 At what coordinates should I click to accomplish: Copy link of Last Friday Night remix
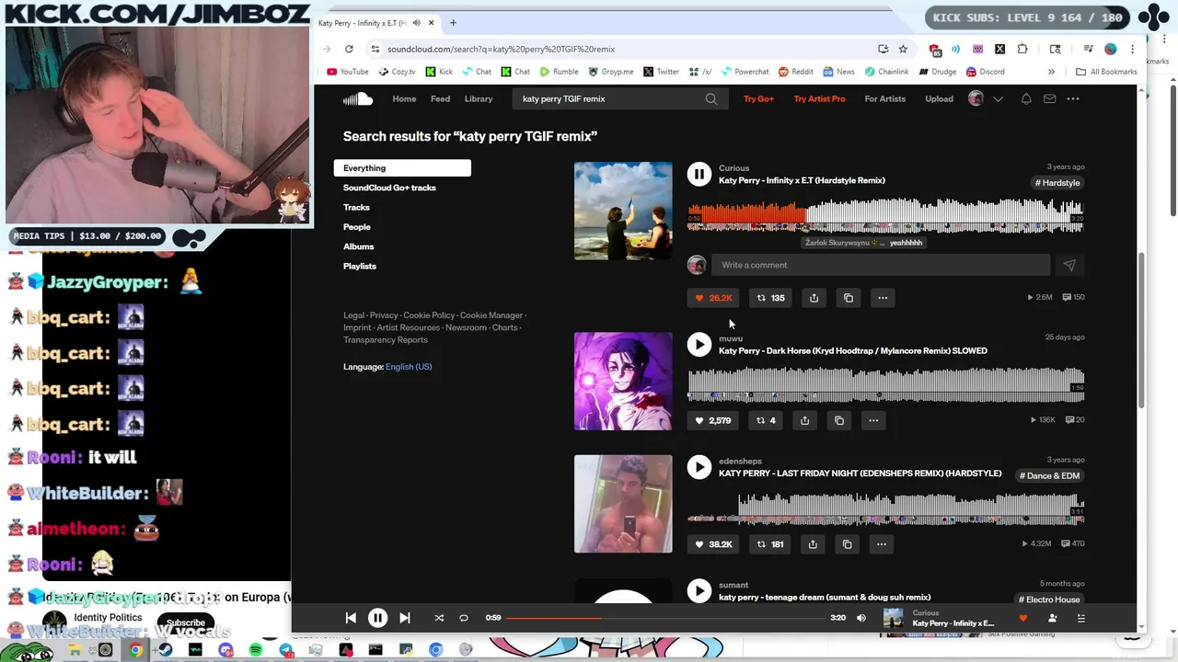[x=848, y=544]
